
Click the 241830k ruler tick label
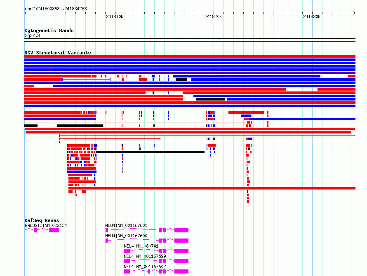312,16
